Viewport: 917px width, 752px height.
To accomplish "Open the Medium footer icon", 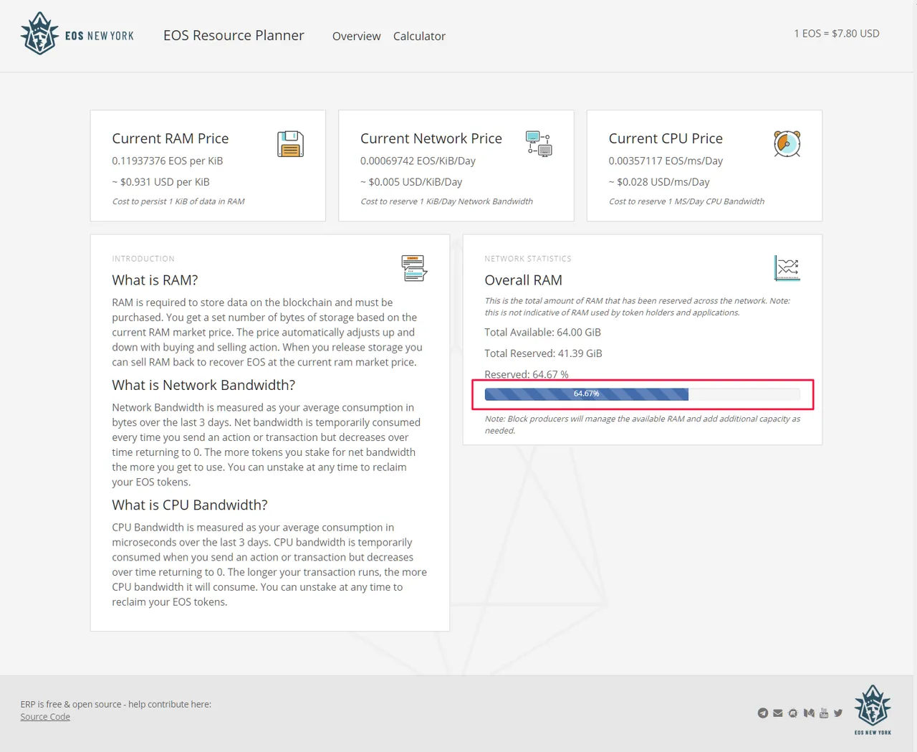I will (809, 713).
